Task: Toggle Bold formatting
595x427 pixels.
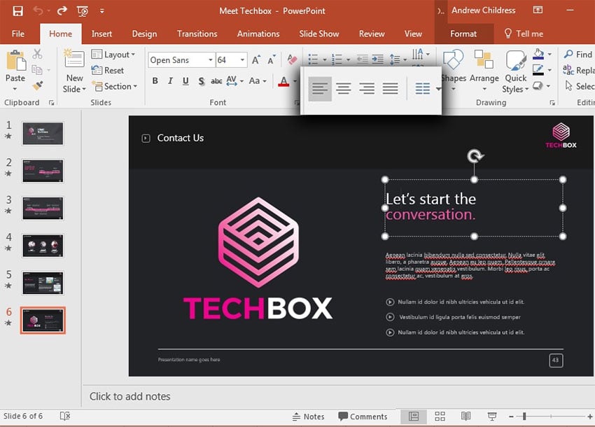Action: click(153, 81)
